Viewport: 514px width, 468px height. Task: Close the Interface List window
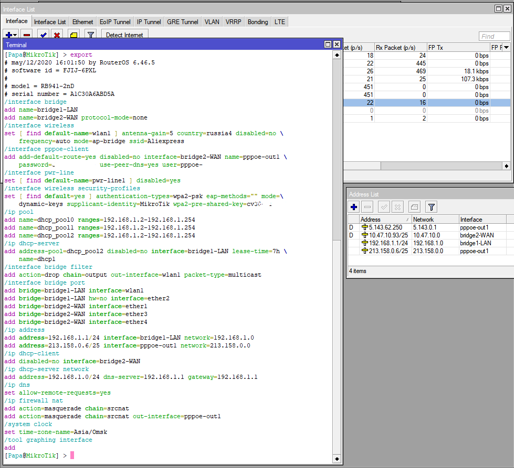coord(507,9)
